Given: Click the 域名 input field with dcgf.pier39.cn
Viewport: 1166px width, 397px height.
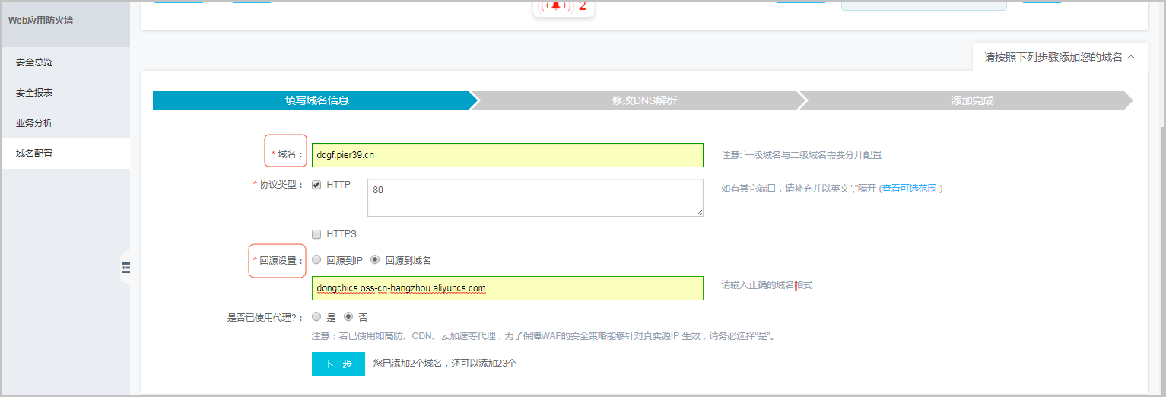Looking at the screenshot, I should pos(507,155).
